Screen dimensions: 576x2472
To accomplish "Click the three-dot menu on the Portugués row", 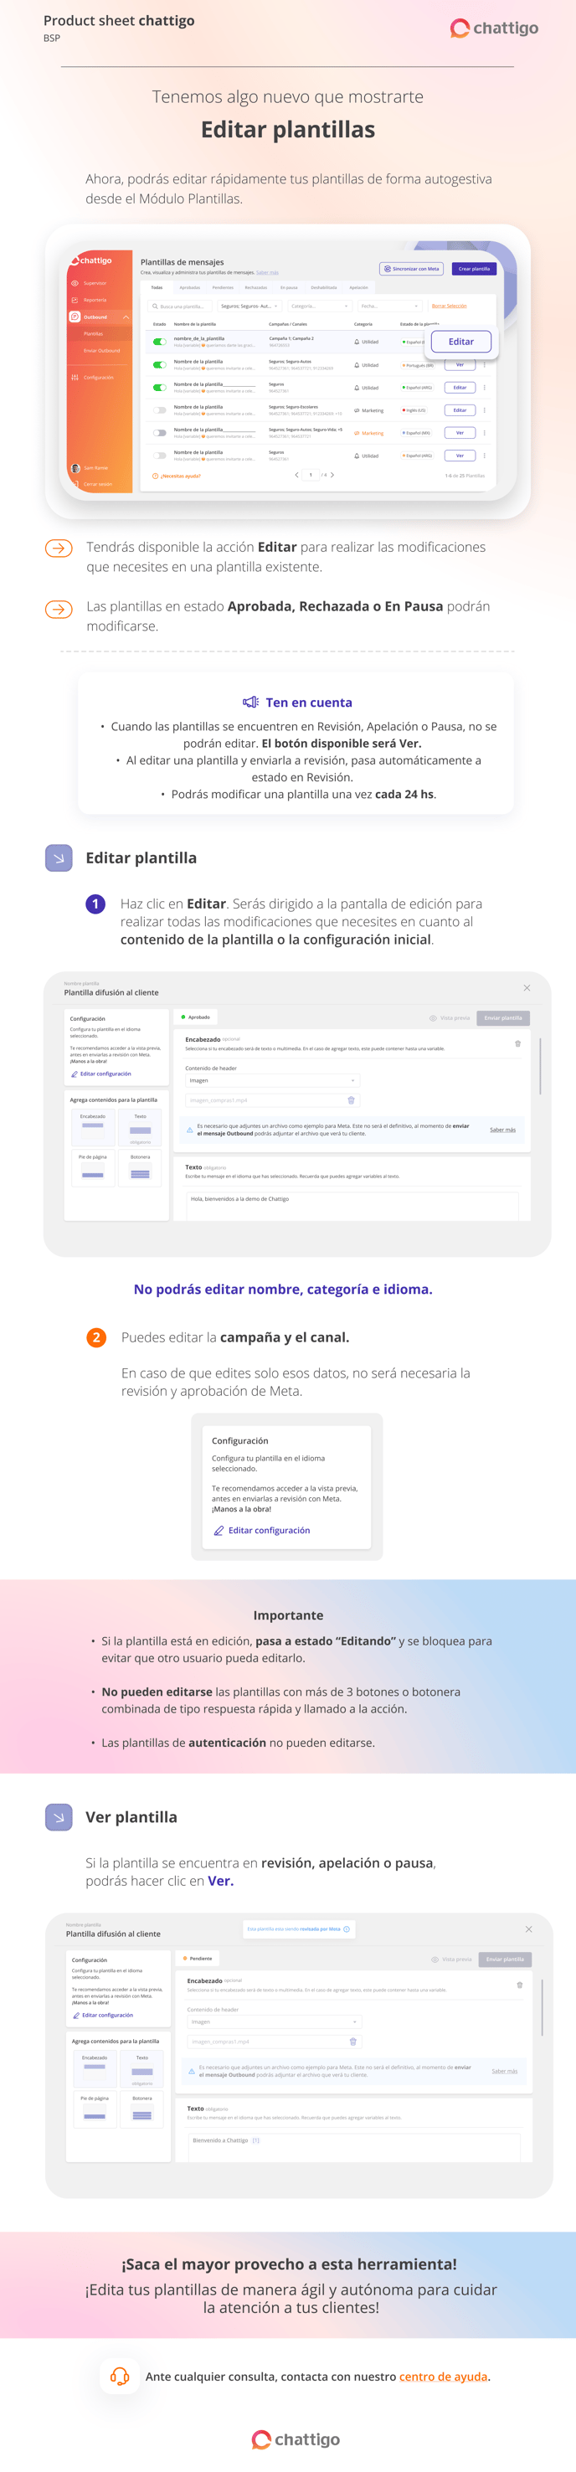I will pos(484,366).
